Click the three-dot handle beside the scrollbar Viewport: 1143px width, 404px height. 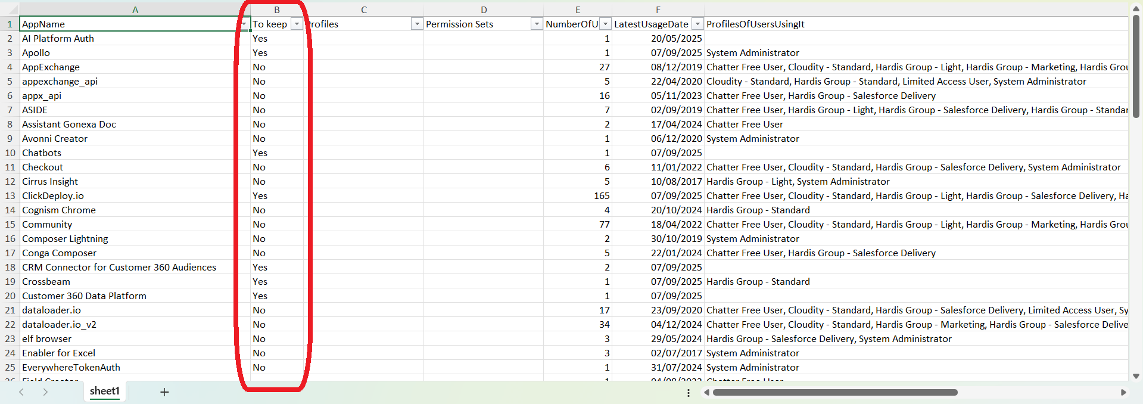click(689, 393)
